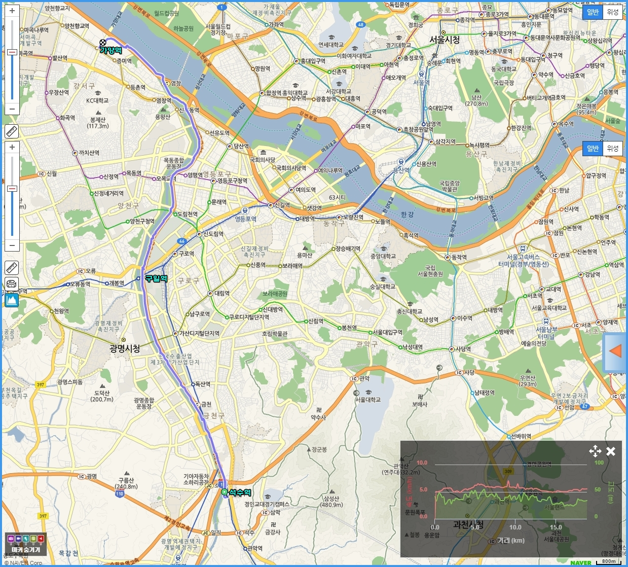Select the tape-measure area tool

(x=12, y=283)
